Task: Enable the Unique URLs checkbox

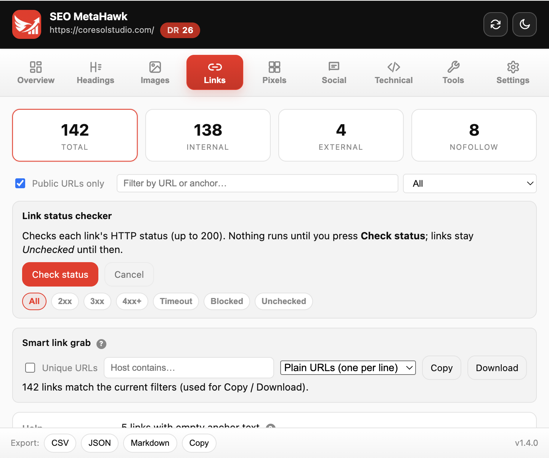Action: tap(30, 368)
